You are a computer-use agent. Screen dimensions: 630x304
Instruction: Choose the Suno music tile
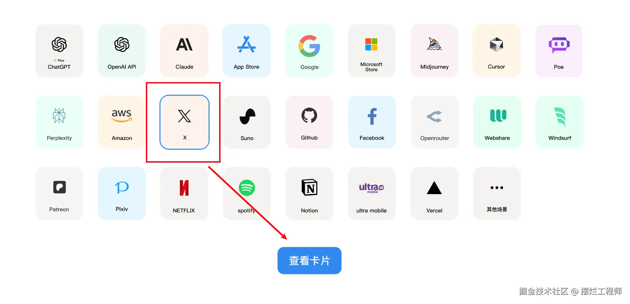[x=247, y=122]
